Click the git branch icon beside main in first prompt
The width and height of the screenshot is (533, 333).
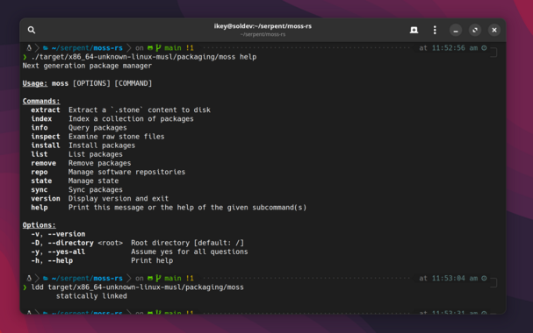pos(158,48)
